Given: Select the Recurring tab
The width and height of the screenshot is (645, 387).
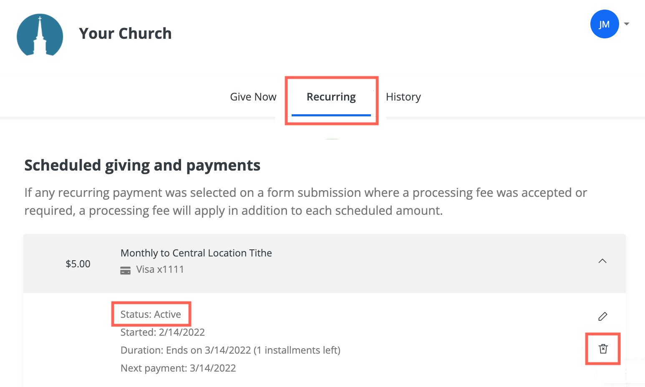Looking at the screenshot, I should [331, 97].
